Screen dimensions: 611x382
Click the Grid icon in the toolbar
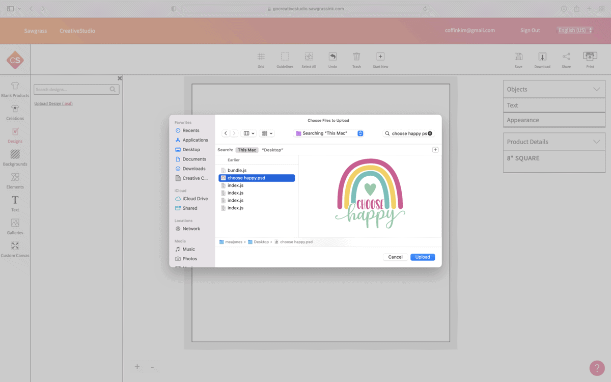261,57
